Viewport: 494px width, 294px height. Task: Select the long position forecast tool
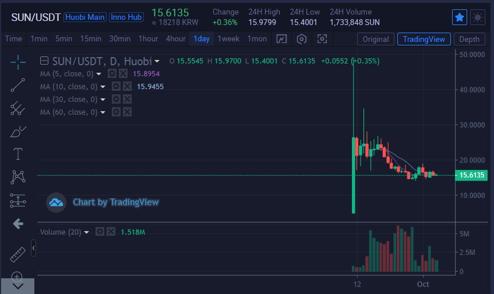point(18,200)
